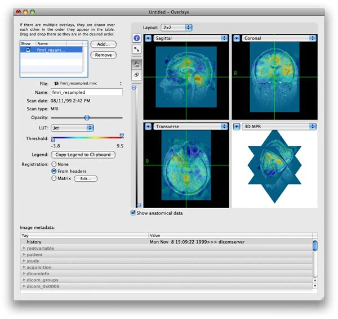The image size is (338, 319).
Task: Click blue arrow icon beside Coronal view
Action: click(x=236, y=38)
